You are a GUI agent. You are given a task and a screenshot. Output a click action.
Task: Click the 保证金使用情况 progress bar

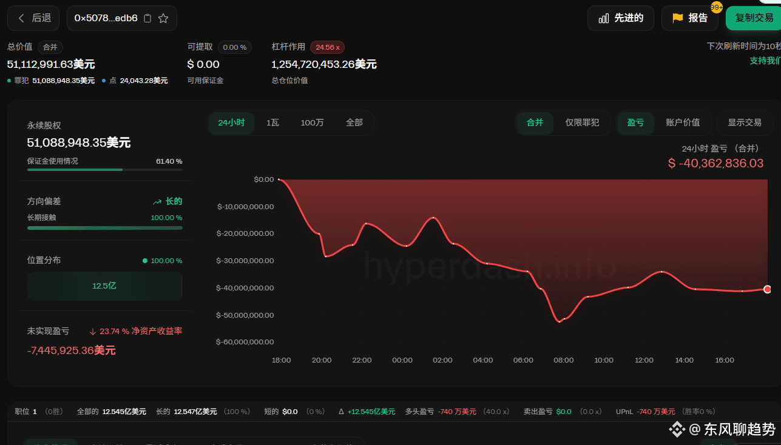(x=104, y=170)
